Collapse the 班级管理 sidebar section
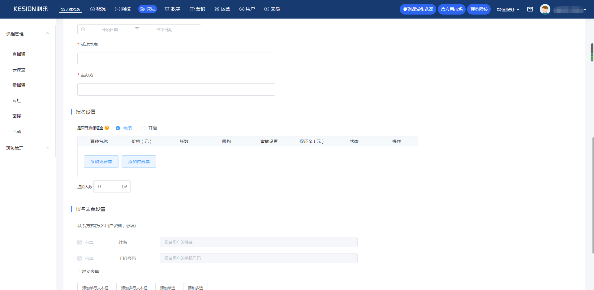The width and height of the screenshot is (594, 290). click(47, 148)
